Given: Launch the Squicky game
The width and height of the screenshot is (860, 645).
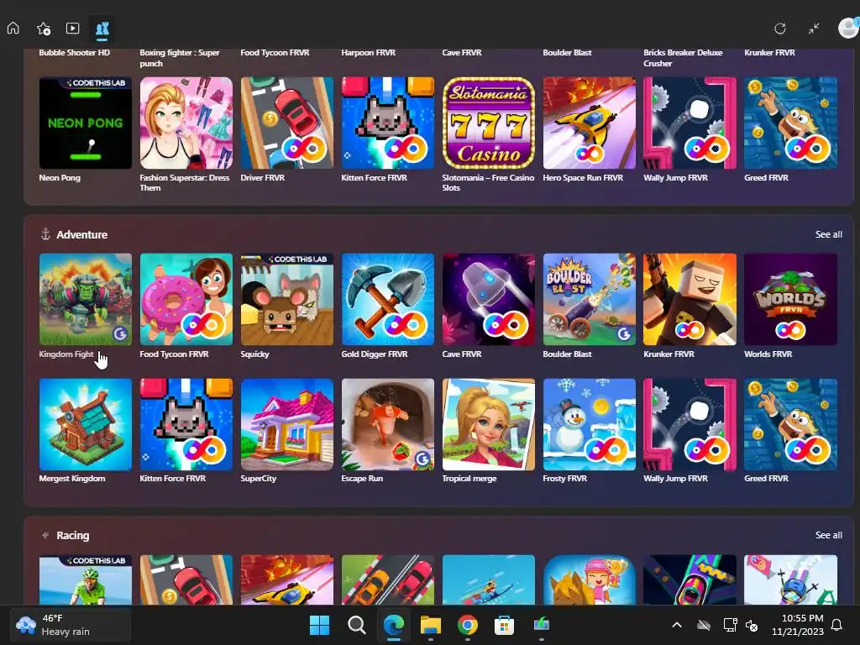Looking at the screenshot, I should (287, 300).
